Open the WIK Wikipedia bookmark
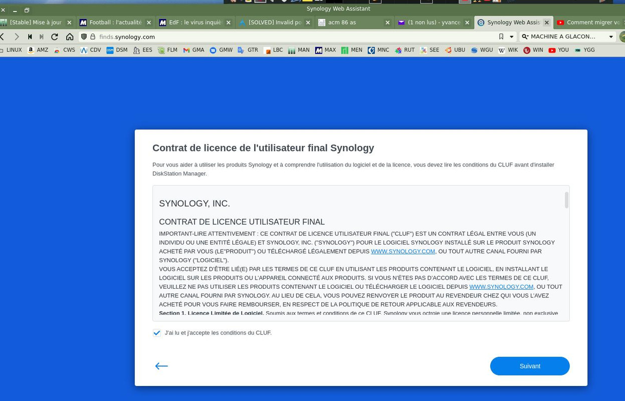The height and width of the screenshot is (401, 625). 508,50
